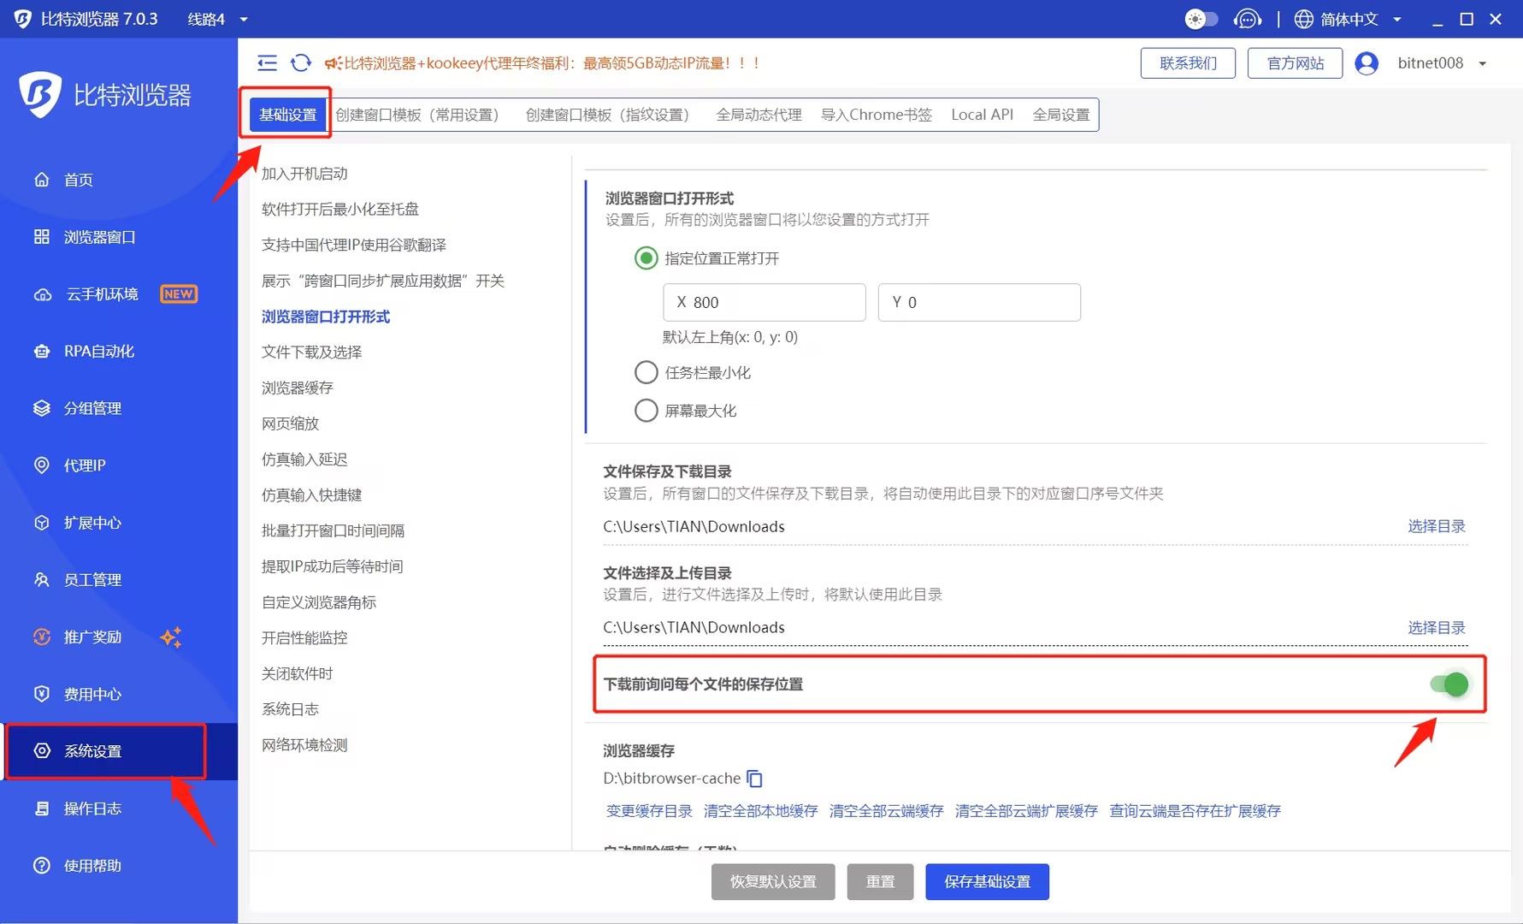Expand the bitnet008 account dropdown
The width and height of the screenshot is (1523, 924).
point(1483,63)
